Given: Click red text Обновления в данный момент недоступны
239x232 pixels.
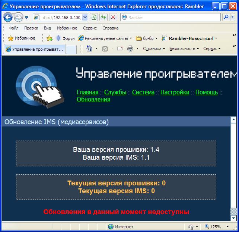Looking at the screenshot, I should pyautogui.click(x=116, y=212).
